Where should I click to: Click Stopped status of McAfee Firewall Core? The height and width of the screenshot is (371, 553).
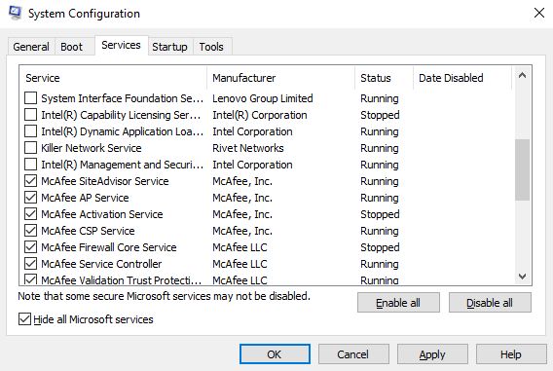coord(380,247)
